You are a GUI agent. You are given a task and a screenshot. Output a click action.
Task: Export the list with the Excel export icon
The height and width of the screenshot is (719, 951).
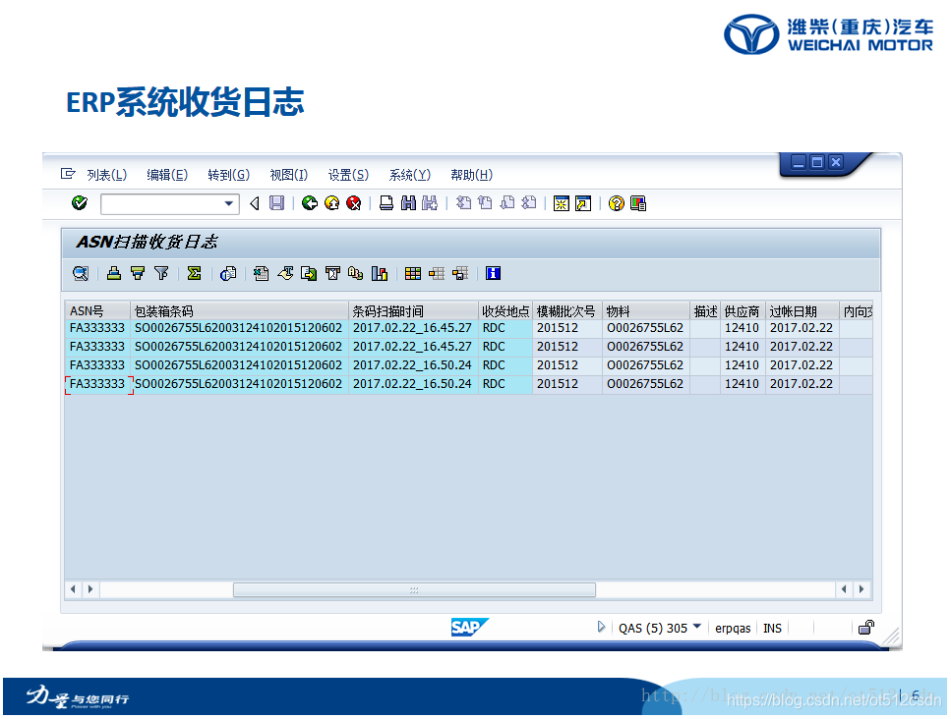click(259, 273)
